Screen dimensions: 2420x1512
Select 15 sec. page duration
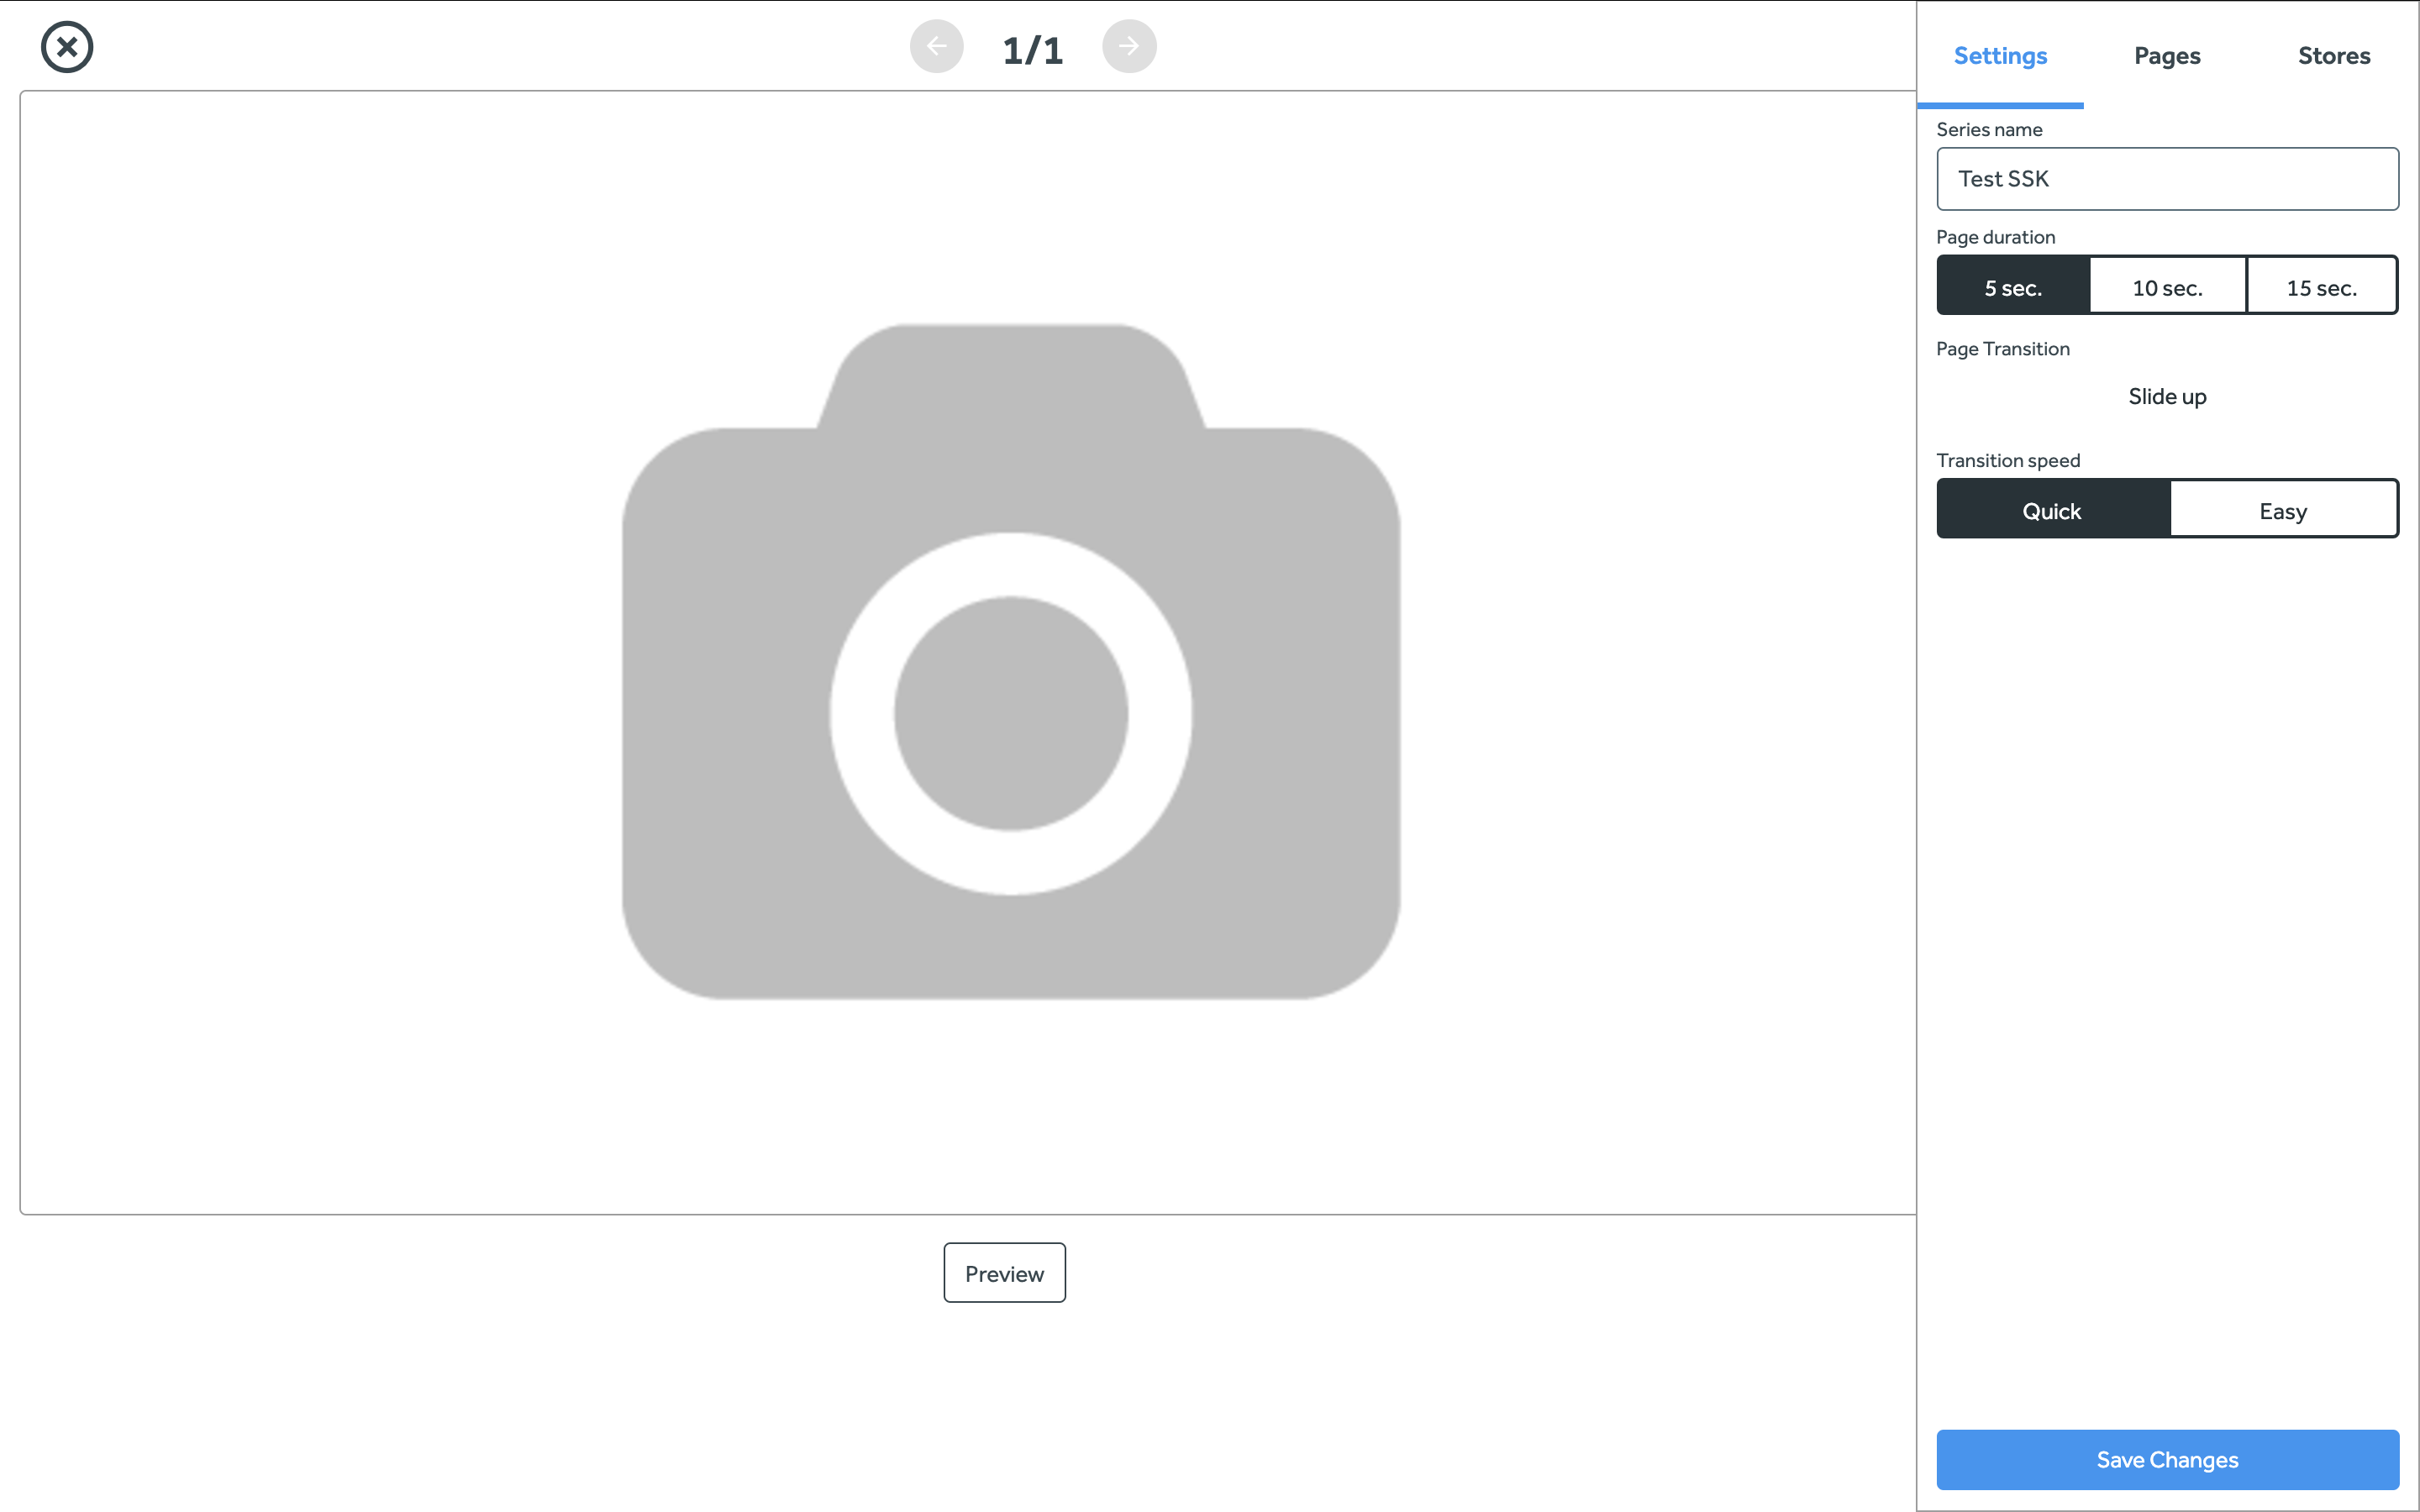click(2321, 287)
